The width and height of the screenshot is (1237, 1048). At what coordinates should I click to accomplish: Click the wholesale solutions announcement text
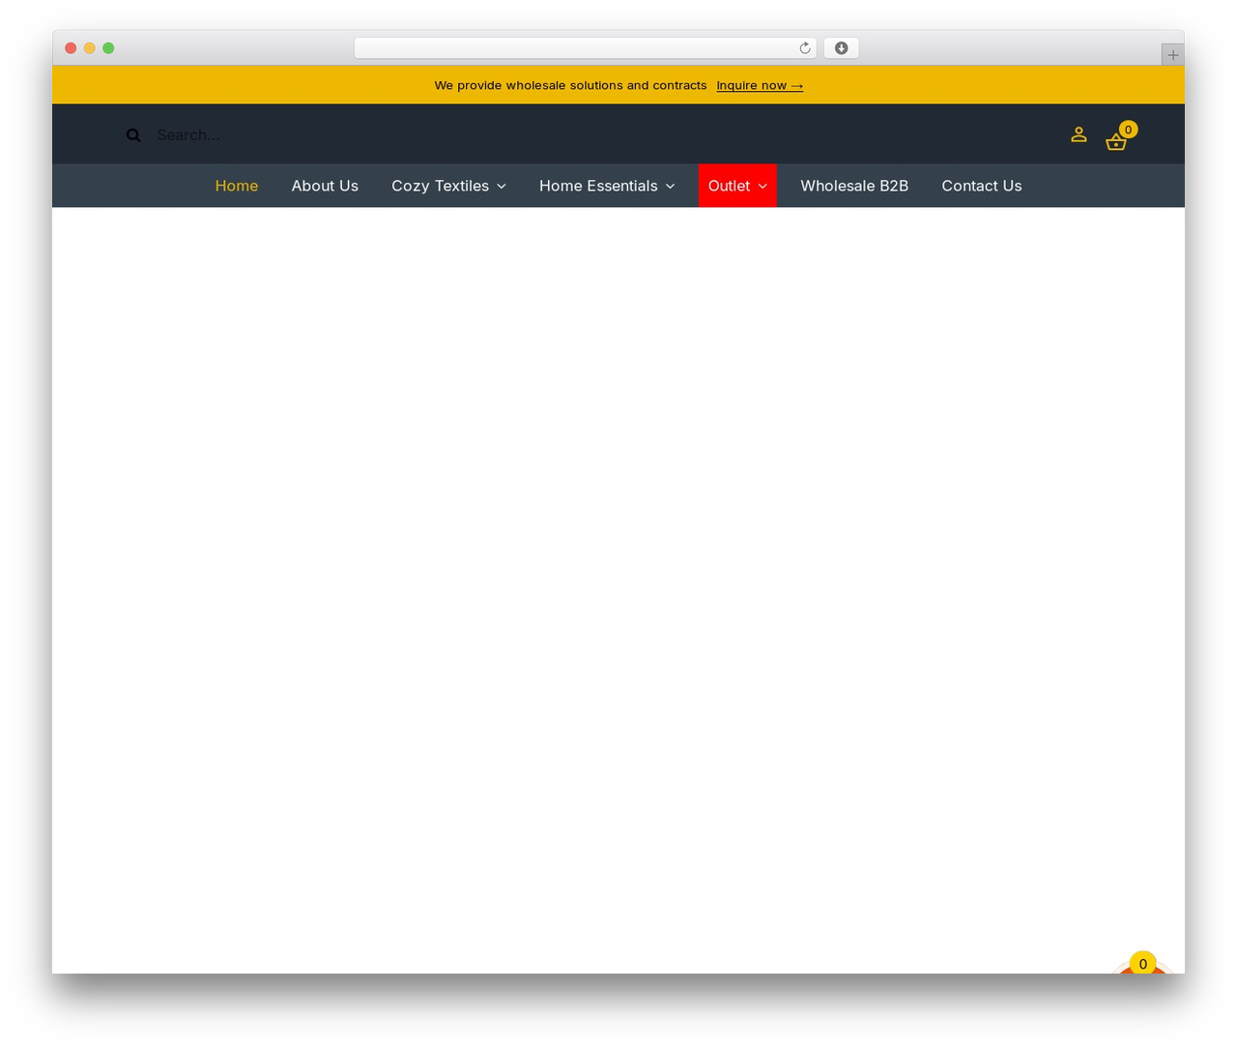tap(570, 85)
